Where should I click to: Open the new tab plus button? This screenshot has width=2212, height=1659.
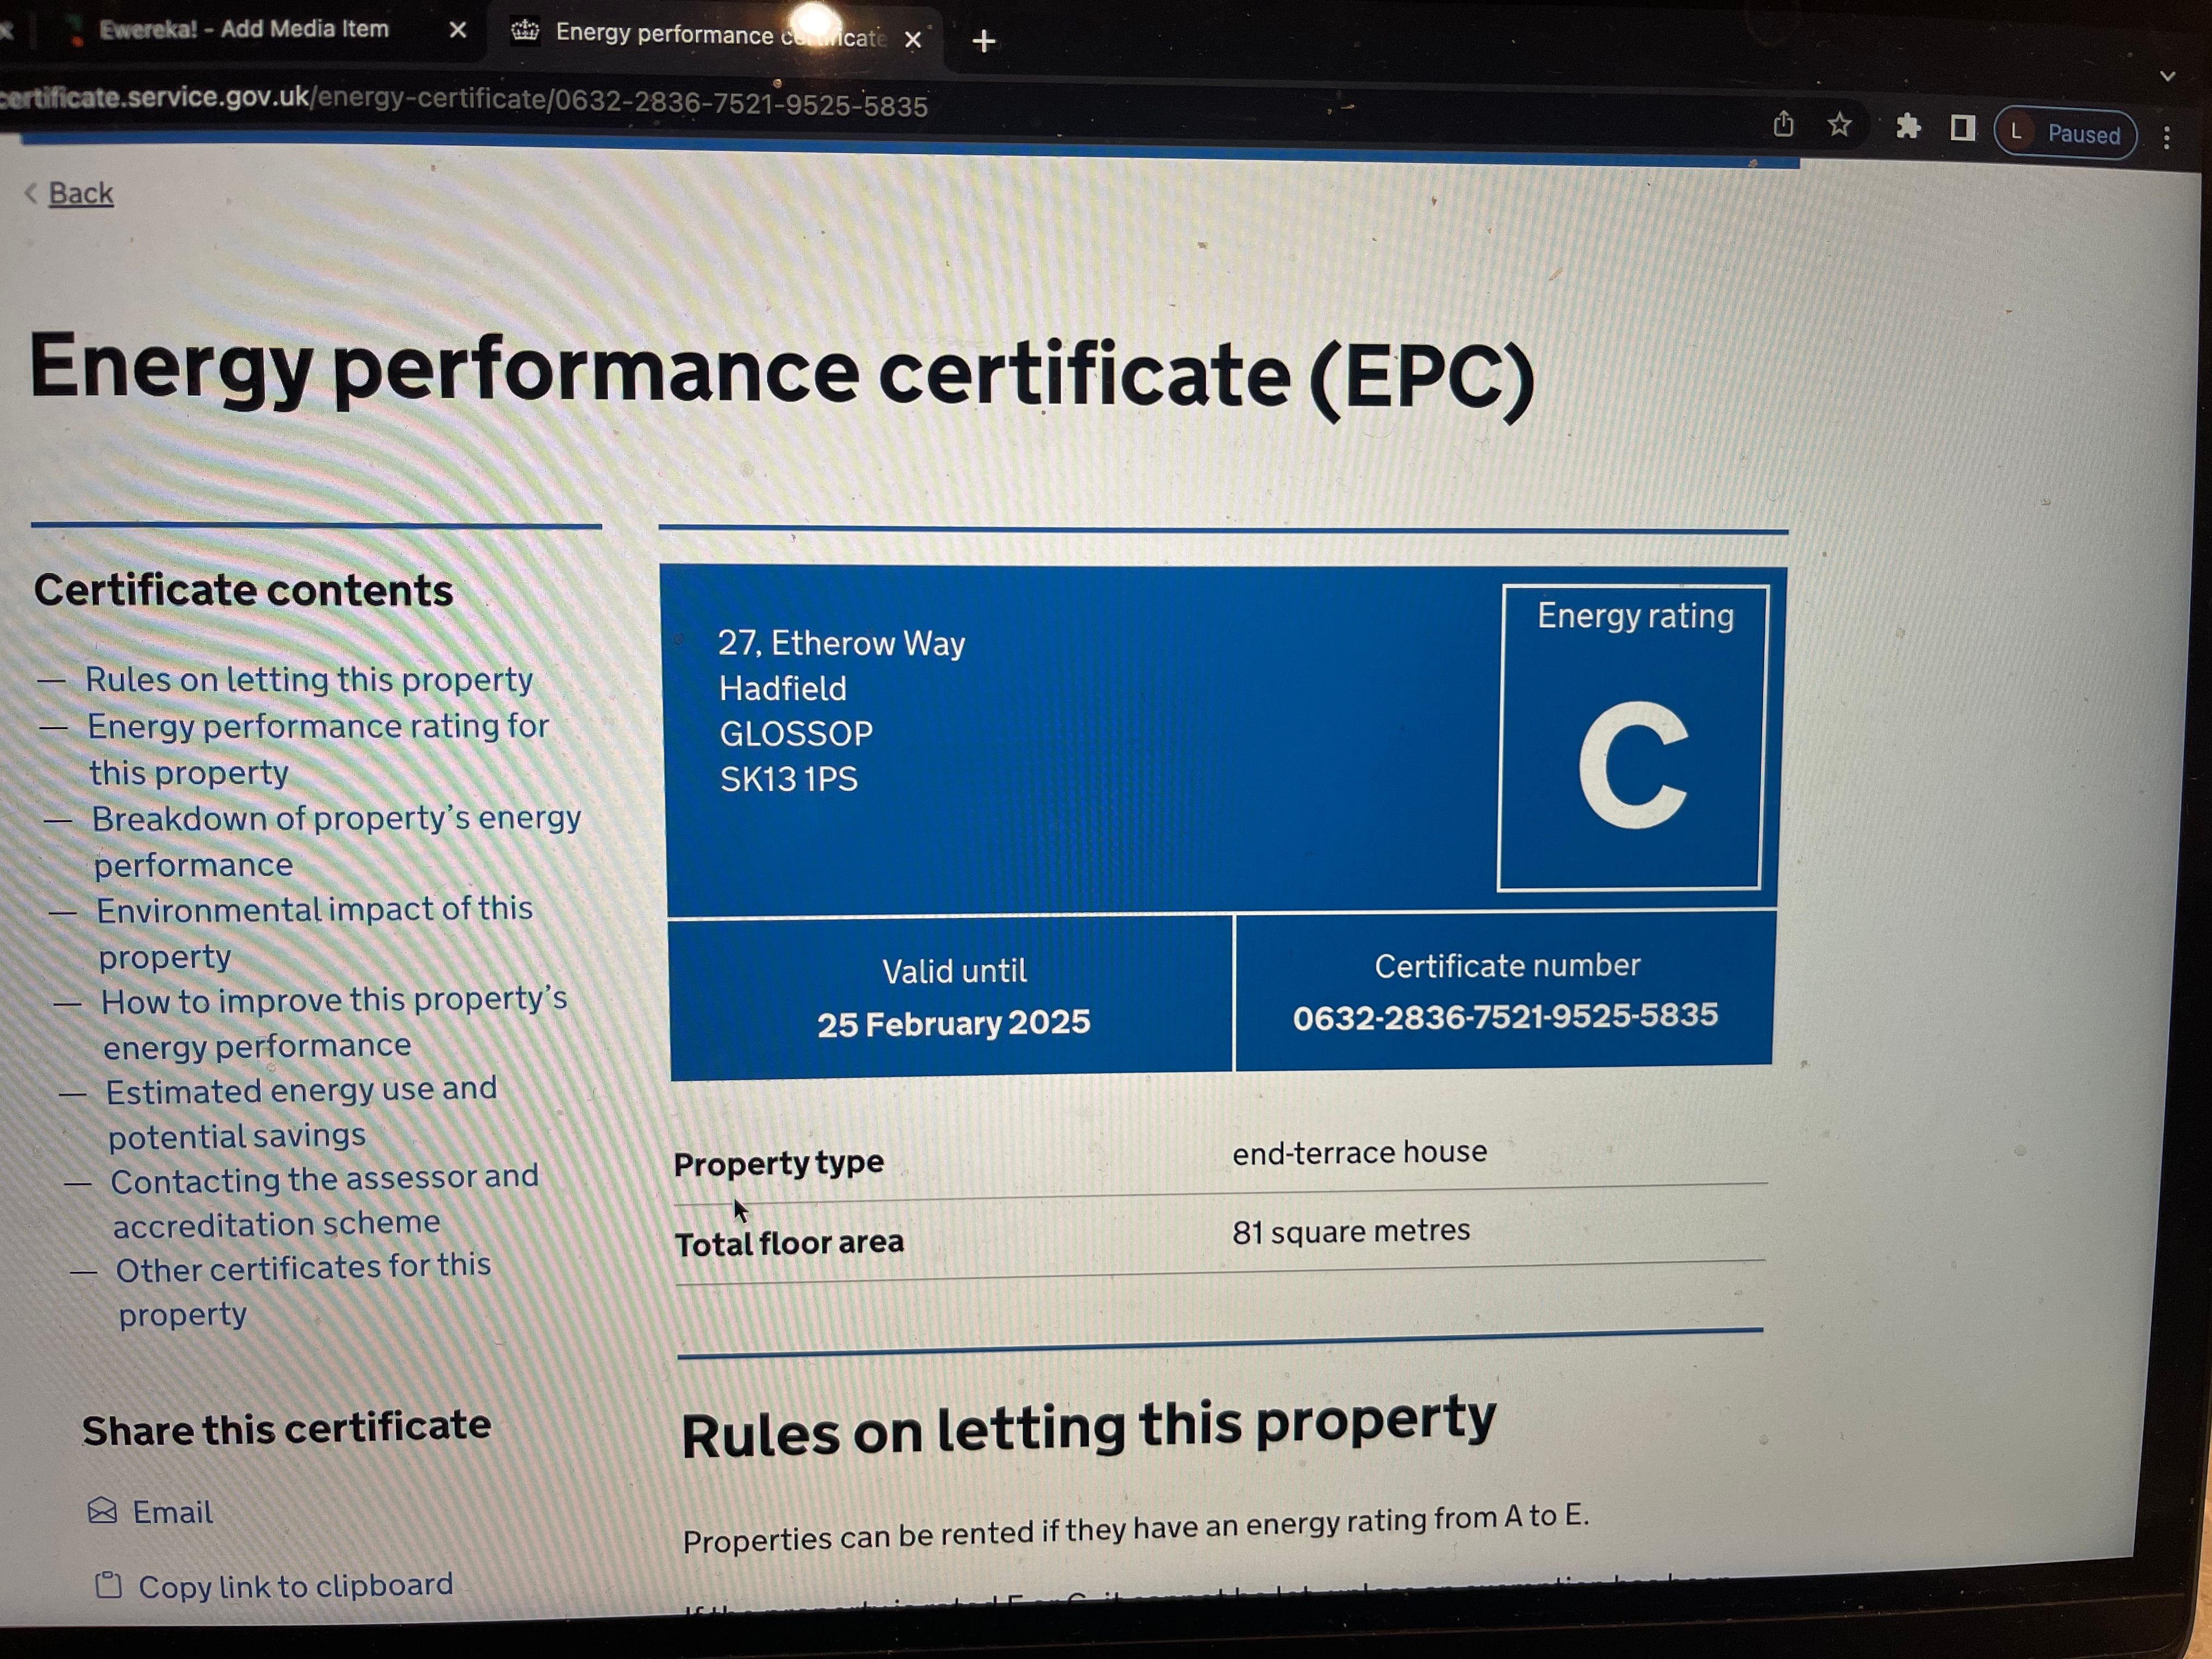tap(984, 41)
